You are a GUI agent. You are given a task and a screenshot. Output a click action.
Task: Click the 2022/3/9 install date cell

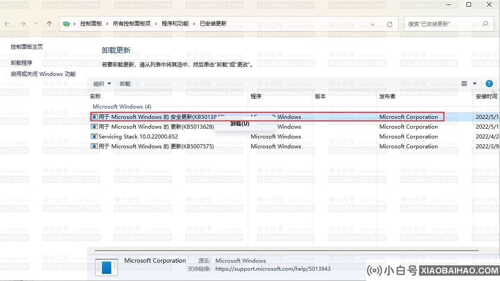click(487, 147)
